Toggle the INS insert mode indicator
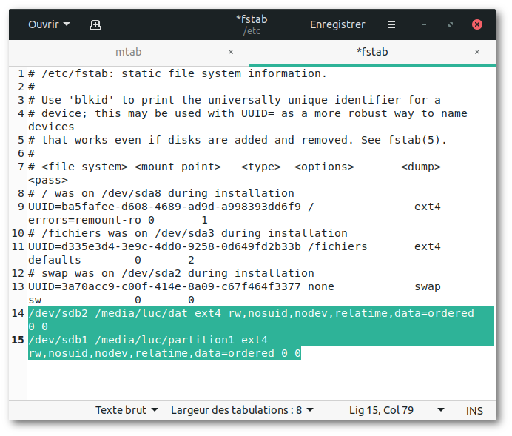 pos(474,411)
